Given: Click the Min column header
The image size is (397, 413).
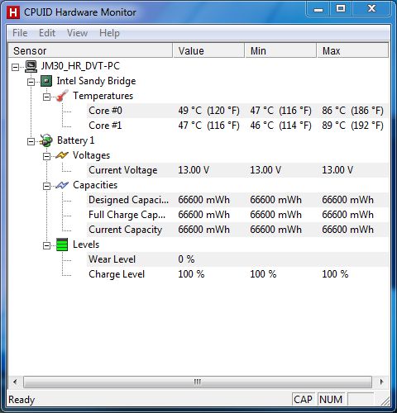Looking at the screenshot, I should [280, 50].
